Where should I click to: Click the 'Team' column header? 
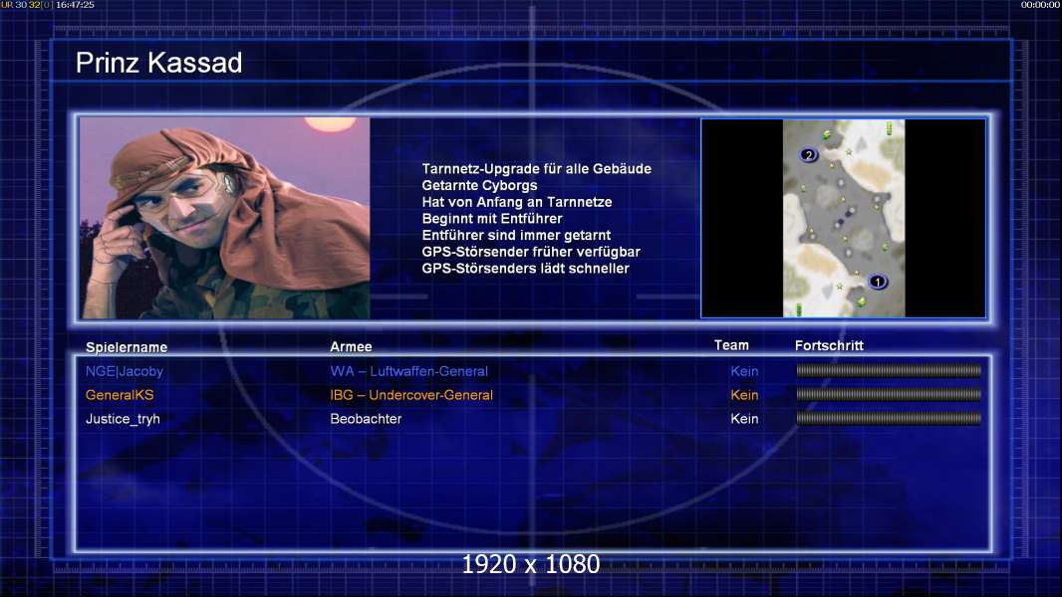(731, 345)
